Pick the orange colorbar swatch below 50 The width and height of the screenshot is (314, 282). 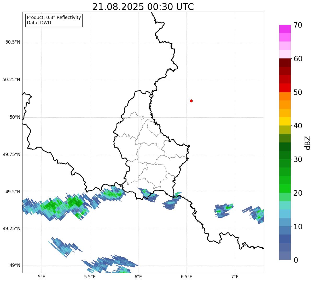(x=285, y=96)
